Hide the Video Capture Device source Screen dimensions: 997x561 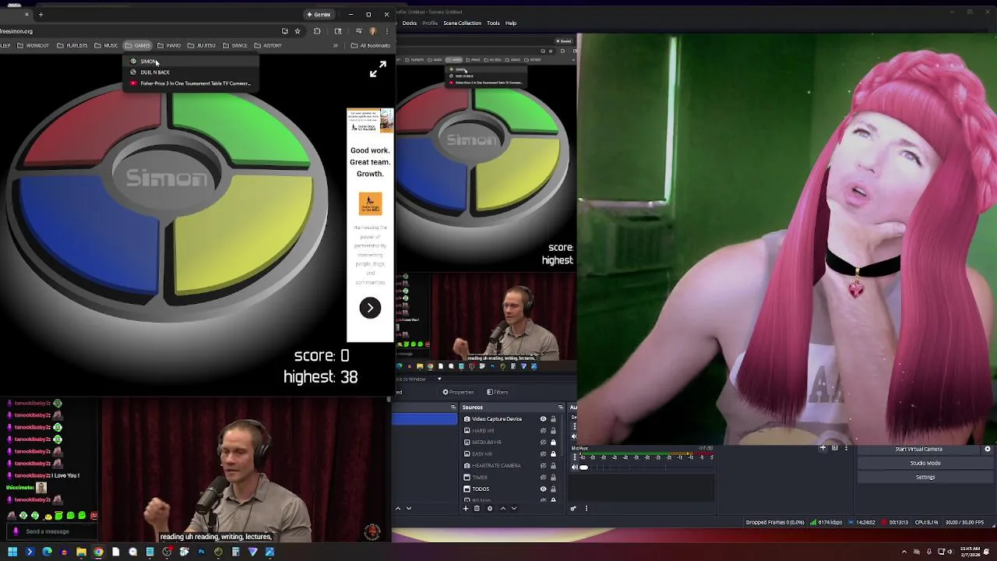point(543,419)
